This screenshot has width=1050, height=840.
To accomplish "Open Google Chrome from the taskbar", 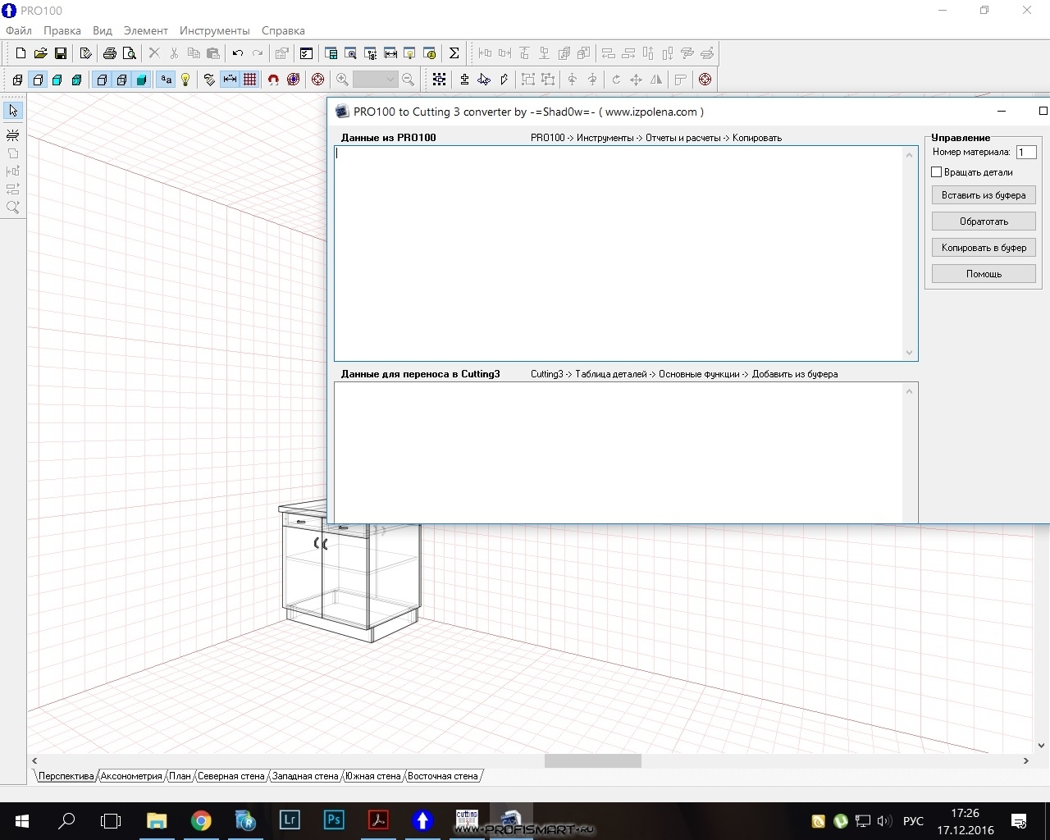I will click(x=201, y=820).
